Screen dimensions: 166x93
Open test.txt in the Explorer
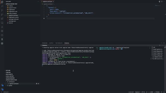coord(22,23)
